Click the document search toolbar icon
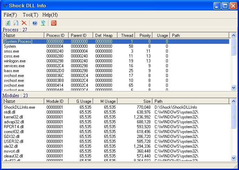 coord(16,23)
